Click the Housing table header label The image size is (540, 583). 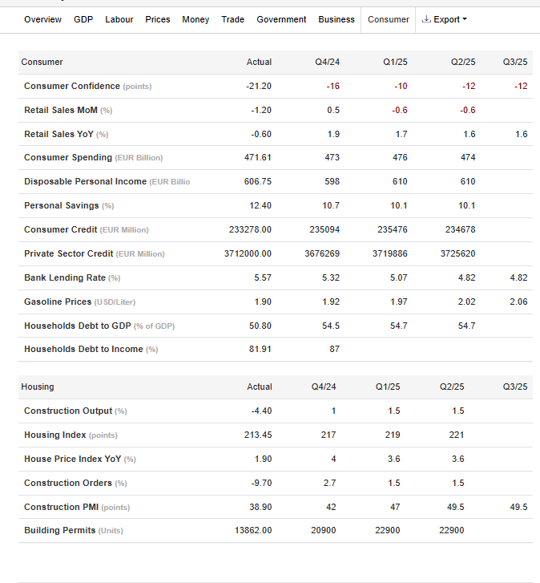38,387
